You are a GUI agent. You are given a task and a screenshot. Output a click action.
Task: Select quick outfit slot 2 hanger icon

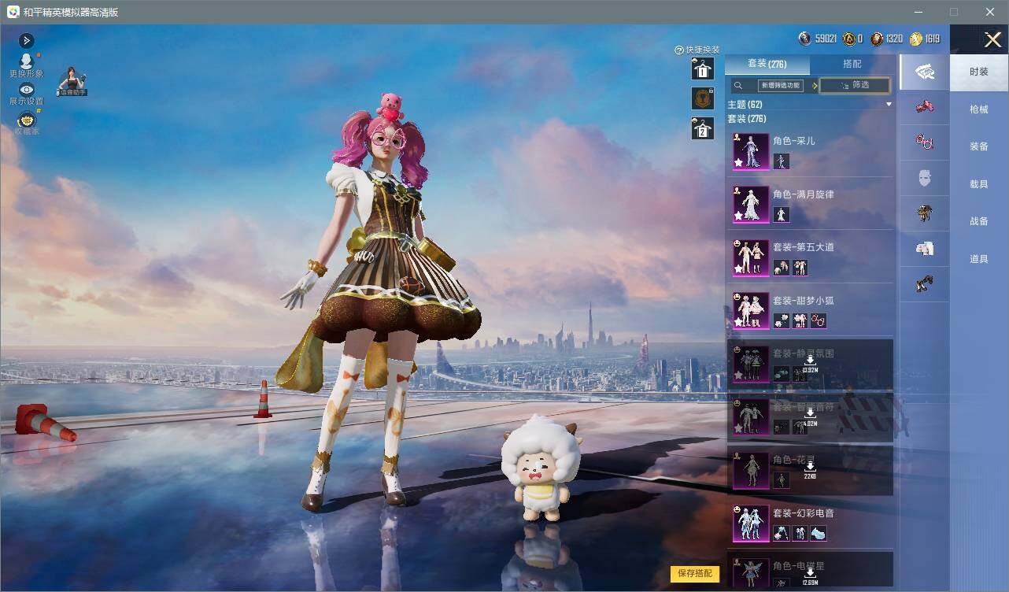coord(702,128)
